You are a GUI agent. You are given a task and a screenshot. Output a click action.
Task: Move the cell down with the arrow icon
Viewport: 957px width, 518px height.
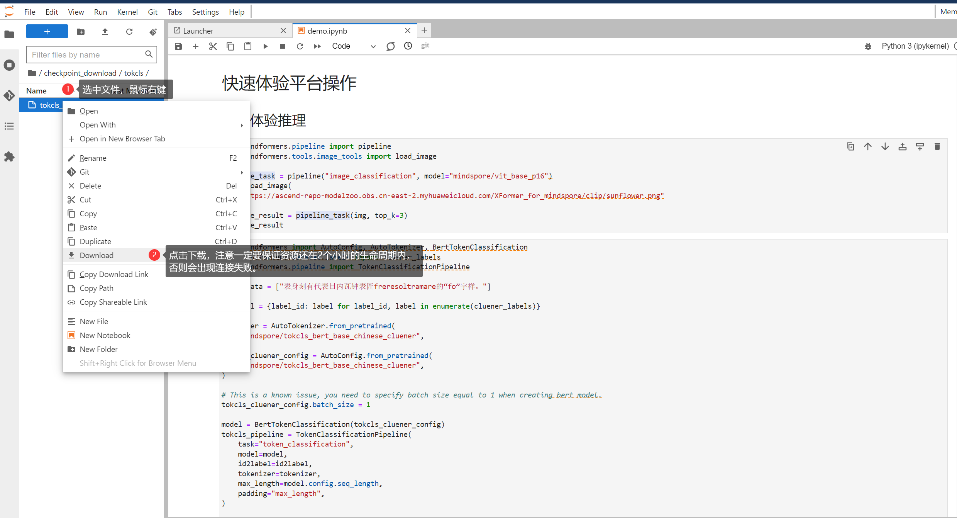[x=885, y=146]
